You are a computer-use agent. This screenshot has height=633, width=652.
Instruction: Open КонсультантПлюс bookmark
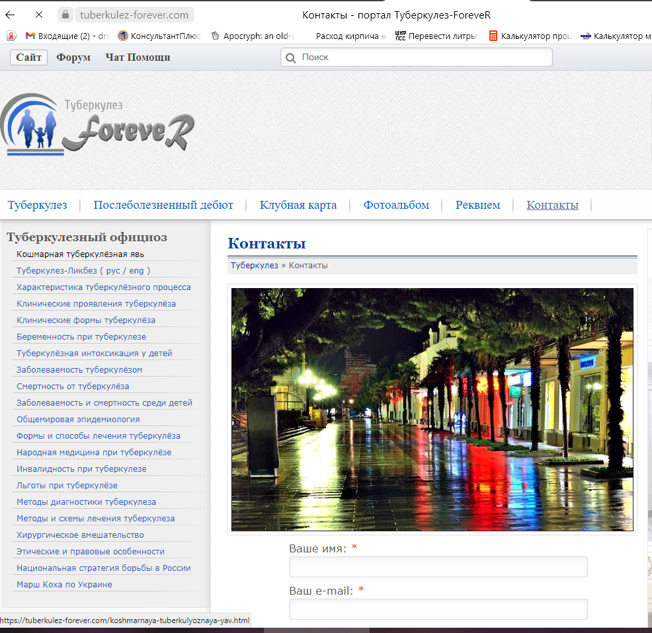click(x=159, y=36)
